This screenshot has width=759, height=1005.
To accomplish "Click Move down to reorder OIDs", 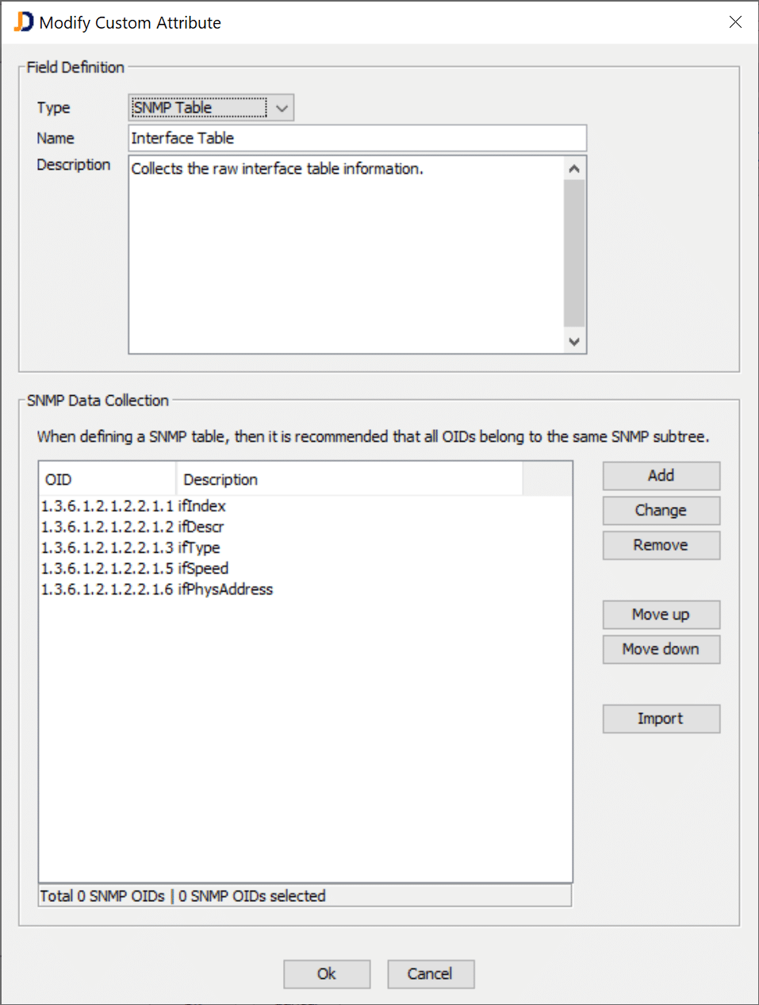I will coord(661,649).
